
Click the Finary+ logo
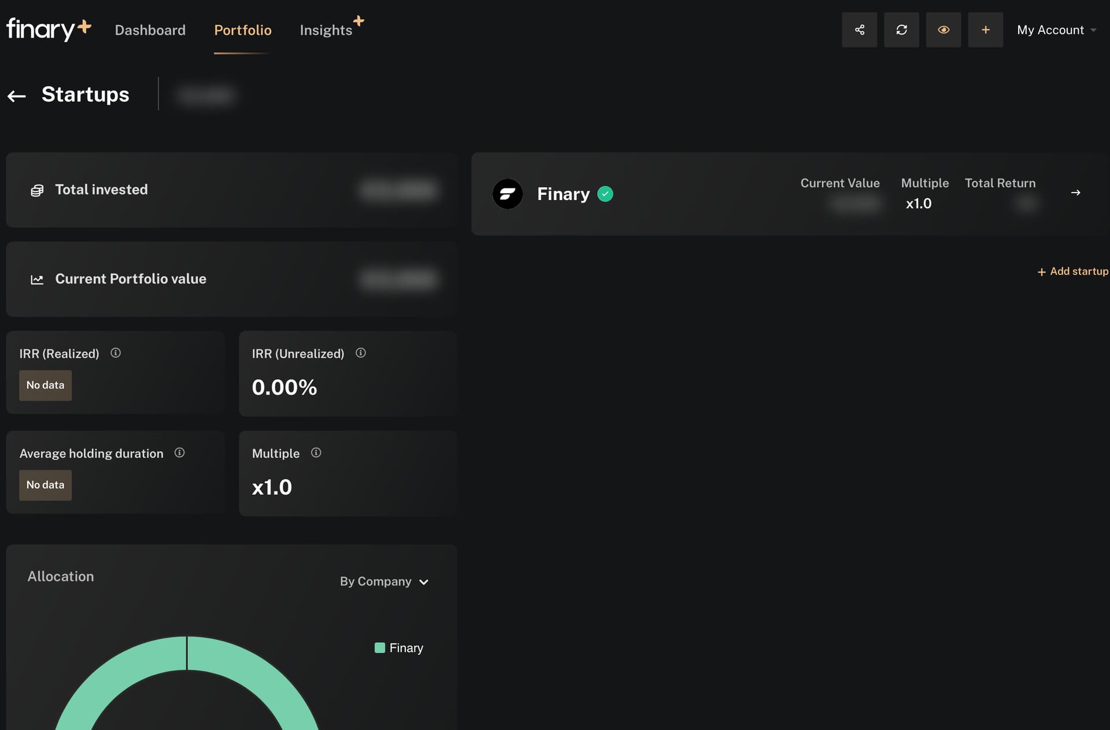click(49, 29)
